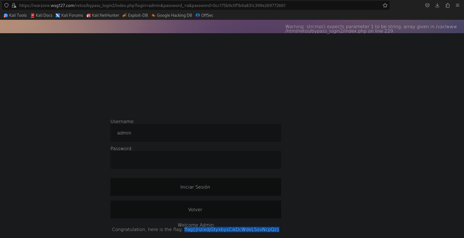
Task: Open the Downloads panel icon
Action: pyautogui.click(x=437, y=5)
